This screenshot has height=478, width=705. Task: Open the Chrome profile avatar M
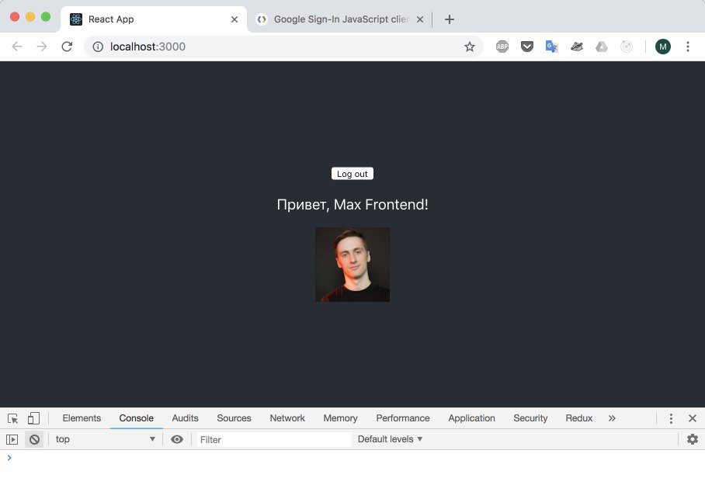pyautogui.click(x=663, y=47)
